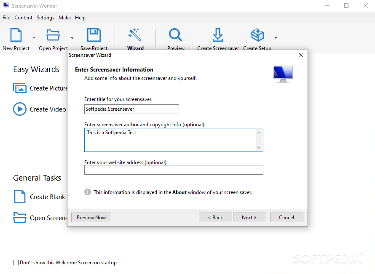Open the Content menu
Screen dimensions: 375x274
24,18
